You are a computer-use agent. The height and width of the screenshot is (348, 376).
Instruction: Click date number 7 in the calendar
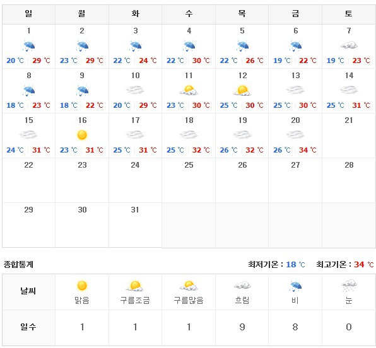[349, 31]
